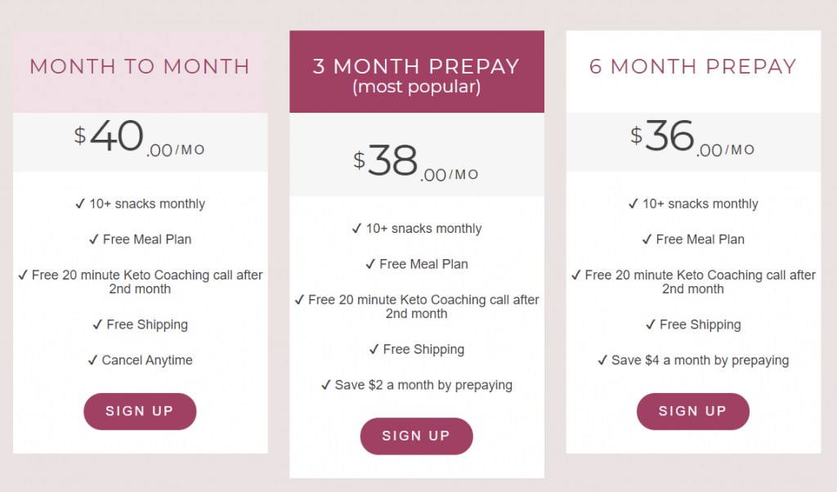Click Sign Up under 6 Month Prepay plan
Viewport: 837px width, 492px height.
tap(693, 411)
